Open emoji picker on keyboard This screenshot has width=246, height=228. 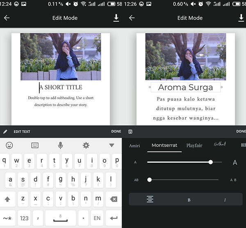point(9,145)
